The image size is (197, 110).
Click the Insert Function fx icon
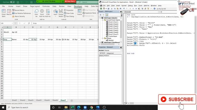pyautogui.click(x=29, y=23)
